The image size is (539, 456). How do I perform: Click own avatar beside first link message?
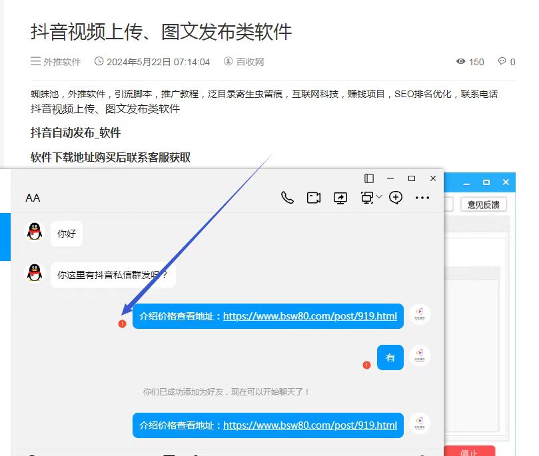419,314
